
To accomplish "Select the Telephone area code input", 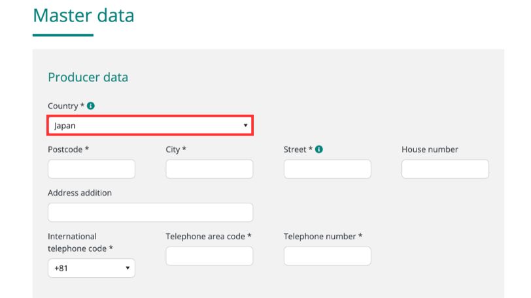I will (x=209, y=256).
